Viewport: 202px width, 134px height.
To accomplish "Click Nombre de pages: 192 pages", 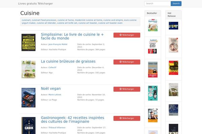I will [x=91, y=73].
